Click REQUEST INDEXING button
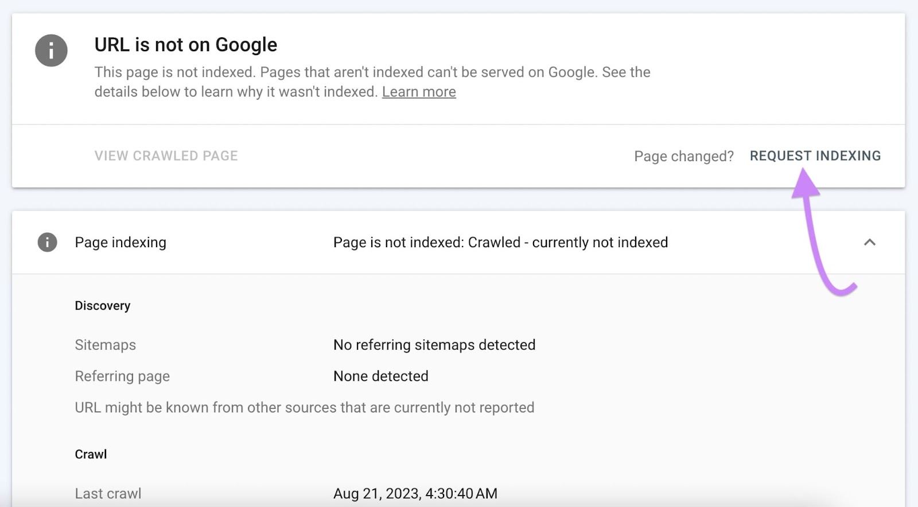 click(x=815, y=156)
